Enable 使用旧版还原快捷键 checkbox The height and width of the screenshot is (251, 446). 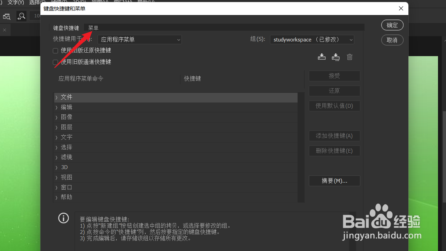click(x=55, y=50)
